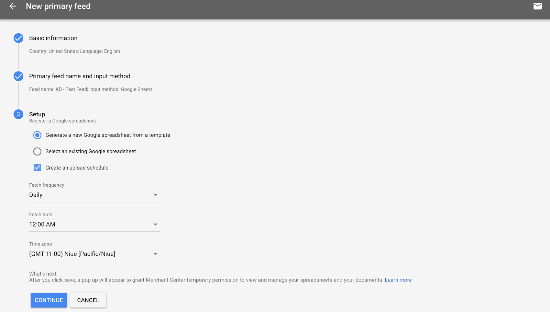Viewport: 550px width, 312px height.
Task: Click the Setup step heading
Action: click(37, 114)
